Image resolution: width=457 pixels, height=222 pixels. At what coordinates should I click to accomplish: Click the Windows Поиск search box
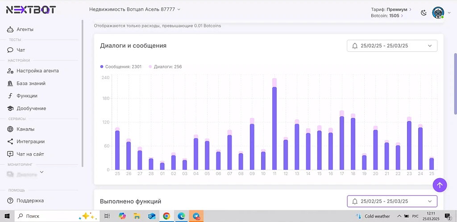point(57,216)
